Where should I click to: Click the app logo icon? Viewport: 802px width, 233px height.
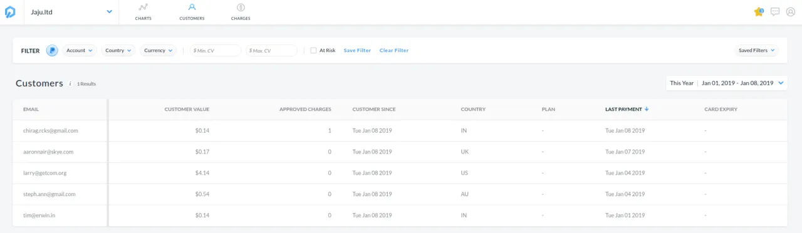pyautogui.click(x=10, y=12)
